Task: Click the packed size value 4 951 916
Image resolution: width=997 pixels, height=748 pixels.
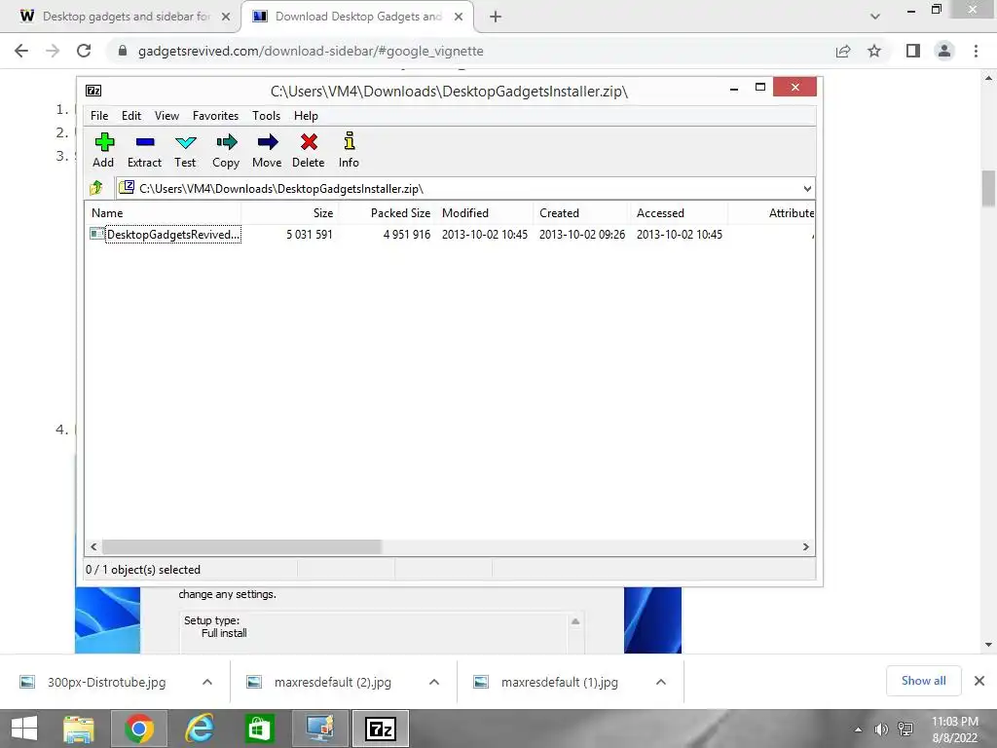Action: 407,235
